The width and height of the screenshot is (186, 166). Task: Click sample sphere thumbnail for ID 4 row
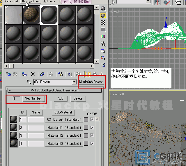(x=14, y=143)
